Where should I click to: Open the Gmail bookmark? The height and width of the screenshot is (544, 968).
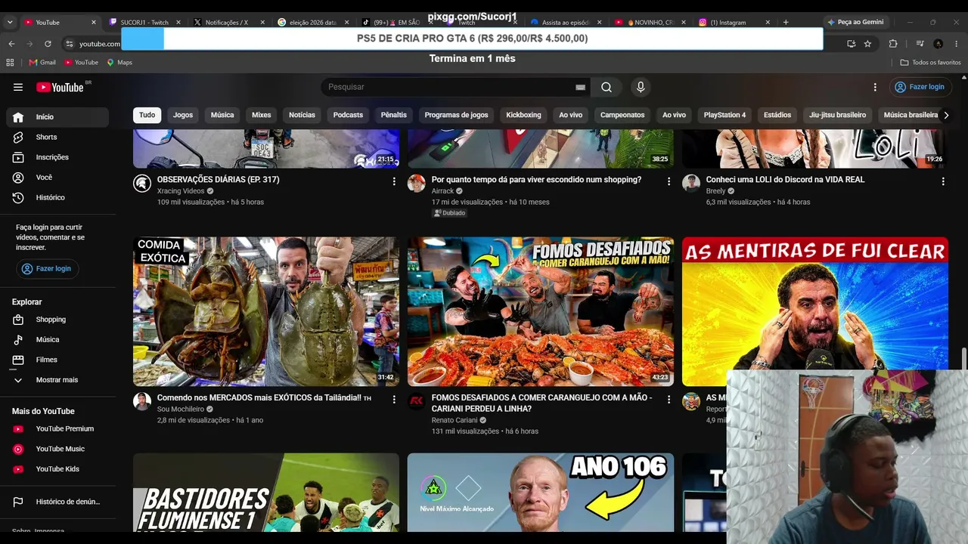point(42,62)
